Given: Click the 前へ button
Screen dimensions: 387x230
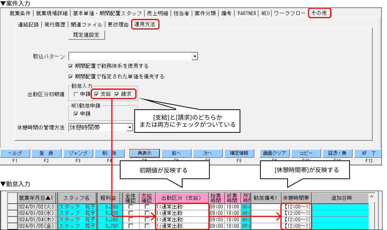Looking at the screenshot, I should click(x=176, y=153).
